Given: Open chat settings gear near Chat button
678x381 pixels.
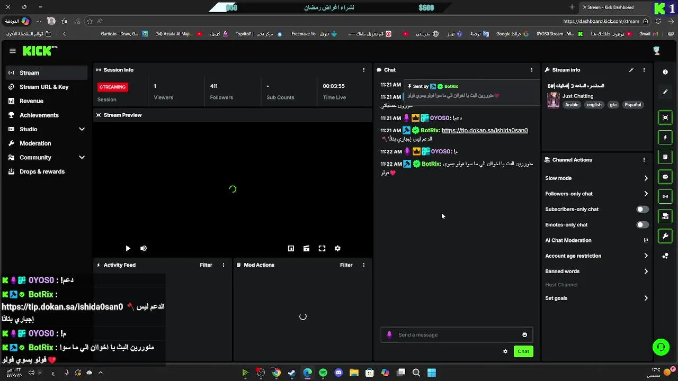Looking at the screenshot, I should point(505,351).
